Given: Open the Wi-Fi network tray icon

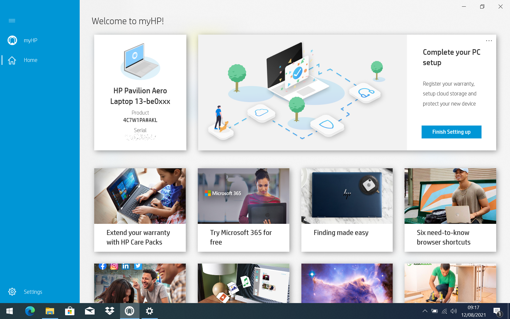Looking at the screenshot, I should click(444, 311).
